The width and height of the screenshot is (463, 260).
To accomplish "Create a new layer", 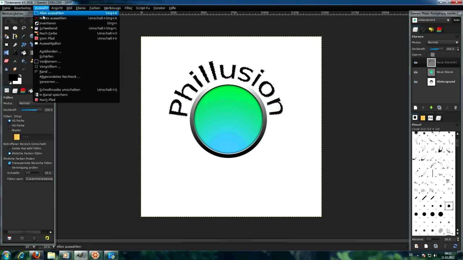I will pos(415,108).
